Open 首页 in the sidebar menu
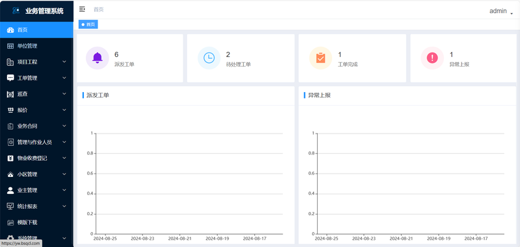Screen dimensions: 520x247 36,30
